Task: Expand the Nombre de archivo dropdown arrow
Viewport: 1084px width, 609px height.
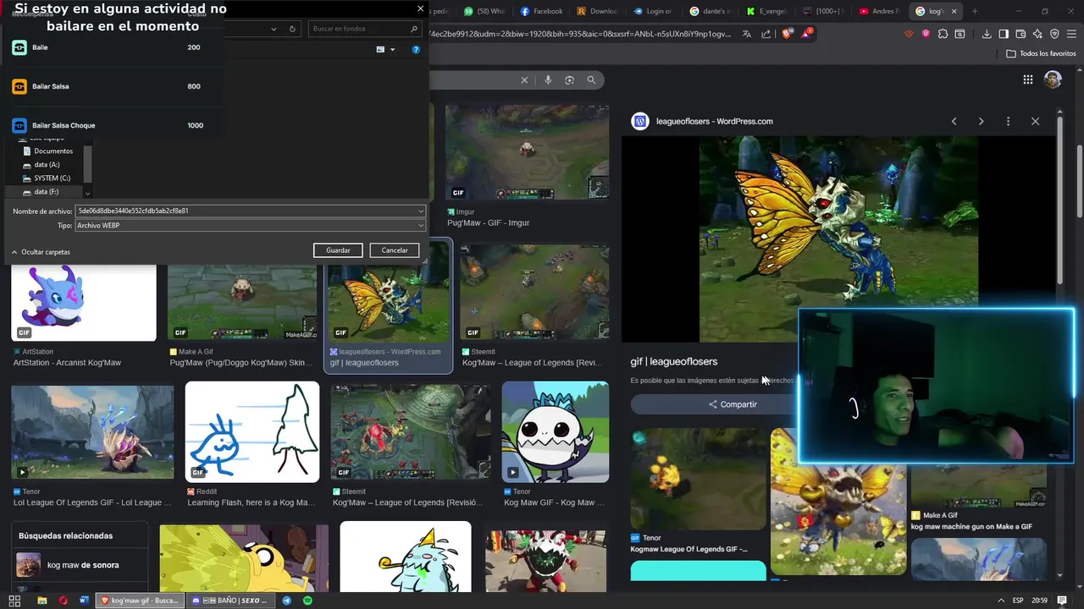Action: pyautogui.click(x=421, y=211)
